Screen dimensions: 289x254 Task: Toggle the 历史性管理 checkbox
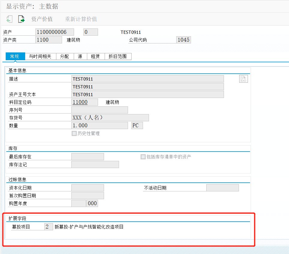click(x=74, y=133)
